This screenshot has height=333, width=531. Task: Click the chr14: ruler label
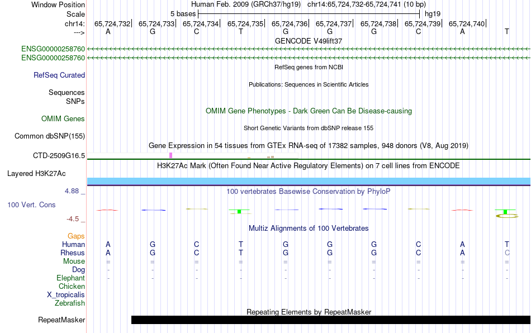pyautogui.click(x=74, y=23)
